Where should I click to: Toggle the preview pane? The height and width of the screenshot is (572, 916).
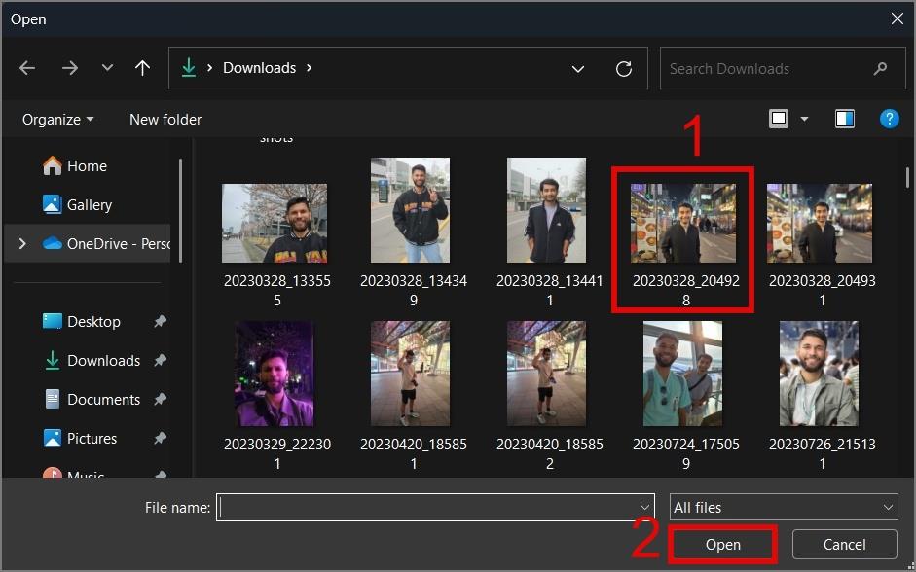click(x=844, y=119)
